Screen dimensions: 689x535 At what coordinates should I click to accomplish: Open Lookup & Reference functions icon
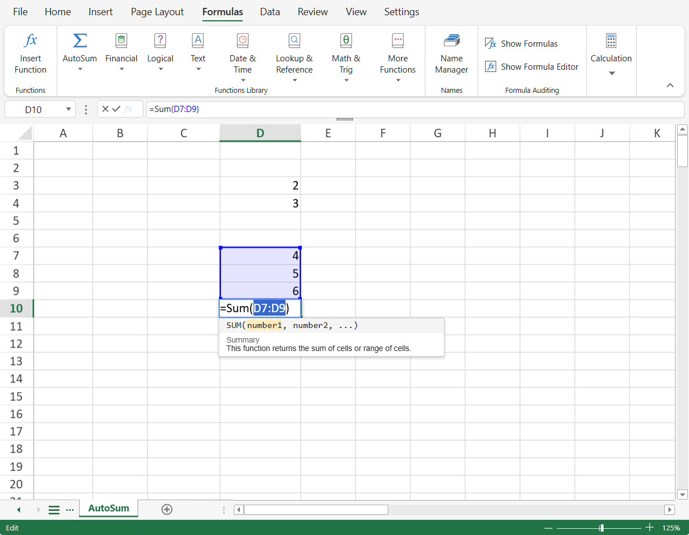(x=294, y=41)
